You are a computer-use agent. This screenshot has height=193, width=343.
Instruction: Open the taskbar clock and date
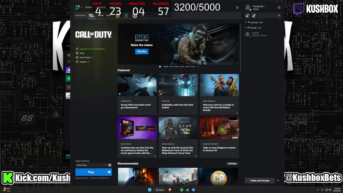coord(336,190)
